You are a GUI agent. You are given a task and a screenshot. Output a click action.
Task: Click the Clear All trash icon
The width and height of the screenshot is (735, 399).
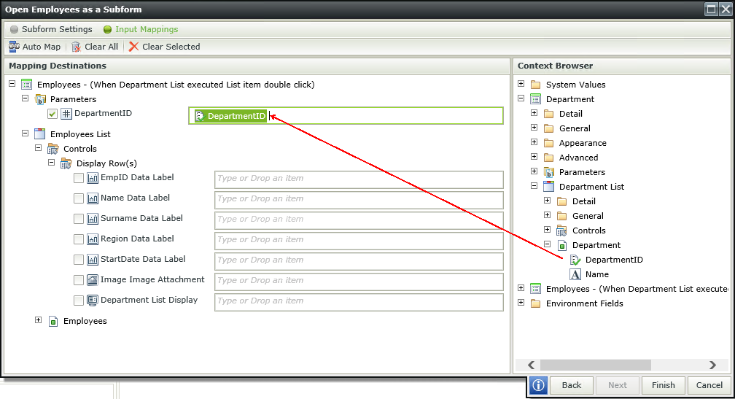[x=76, y=47]
